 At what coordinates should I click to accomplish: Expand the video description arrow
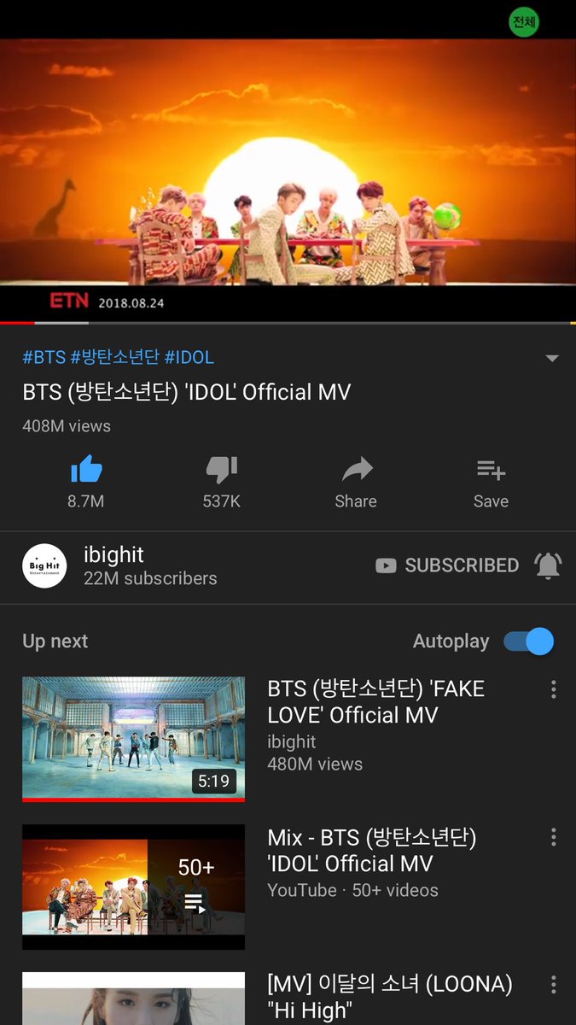552,358
